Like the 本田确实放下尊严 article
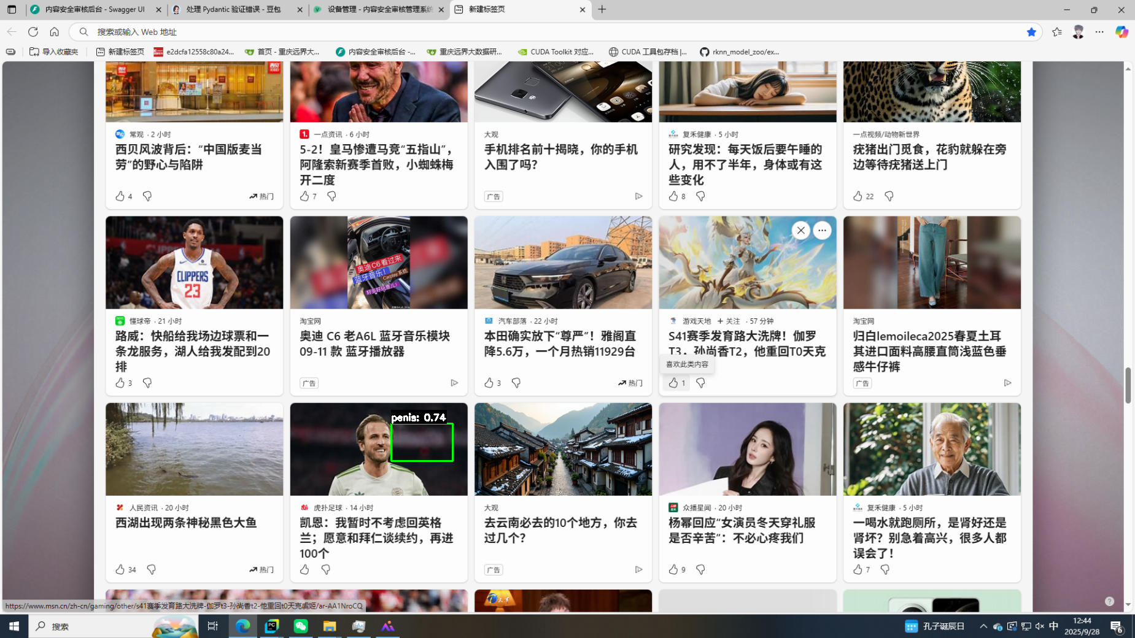Image resolution: width=1135 pixels, height=638 pixels. [x=489, y=383]
